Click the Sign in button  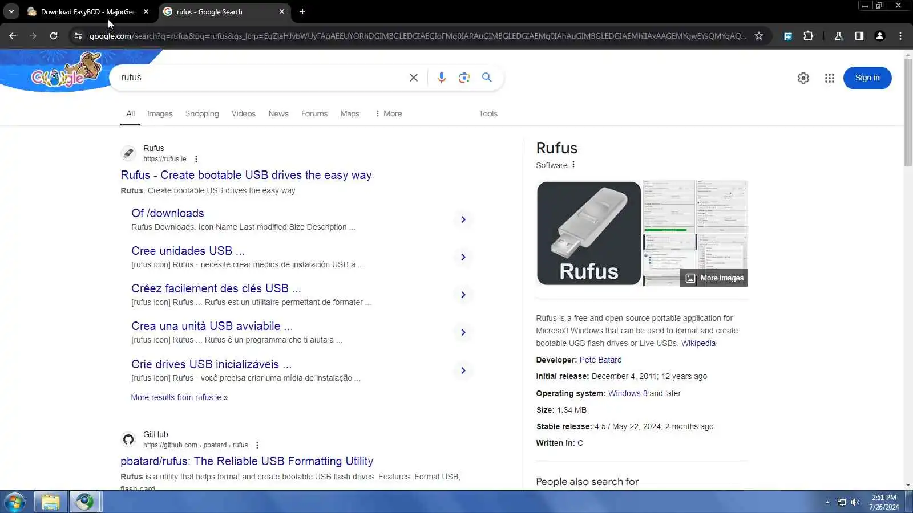tap(867, 78)
